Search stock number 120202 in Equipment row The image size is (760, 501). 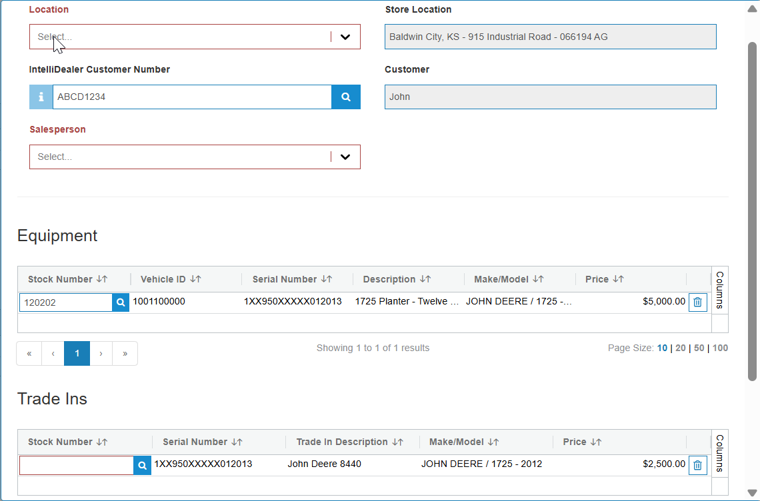(x=121, y=302)
